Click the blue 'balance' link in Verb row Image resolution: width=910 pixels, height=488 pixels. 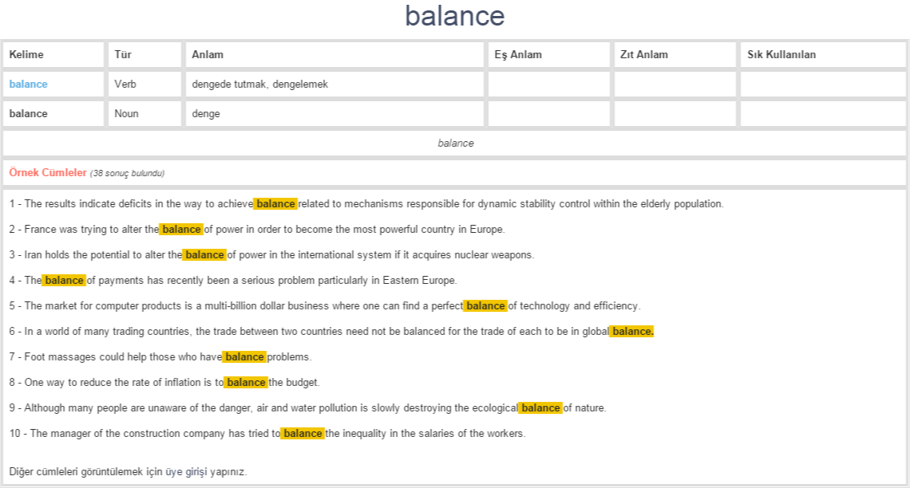tap(28, 85)
